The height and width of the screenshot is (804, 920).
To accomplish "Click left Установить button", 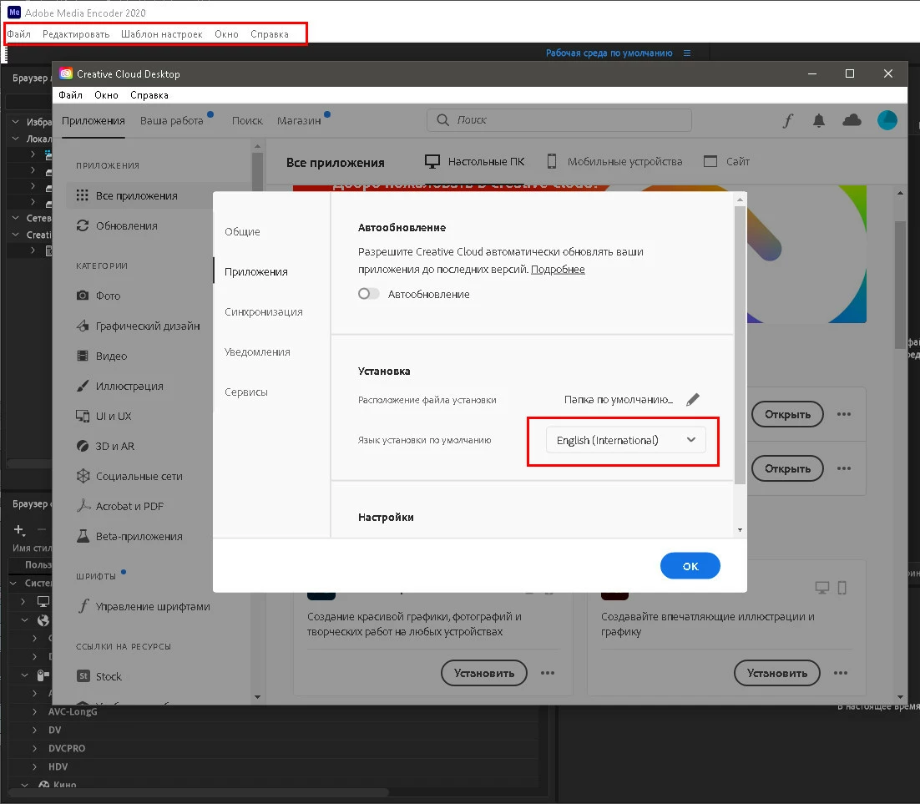I will coord(484,673).
